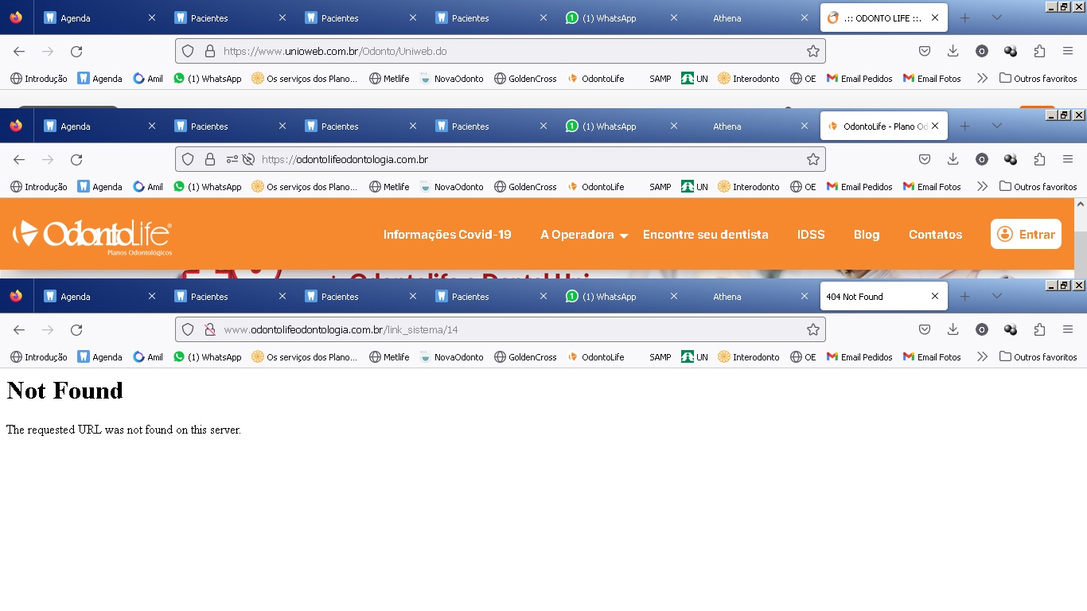Reload the unioweb.com.br window
Screen dimensions: 1087x611
coord(76,51)
